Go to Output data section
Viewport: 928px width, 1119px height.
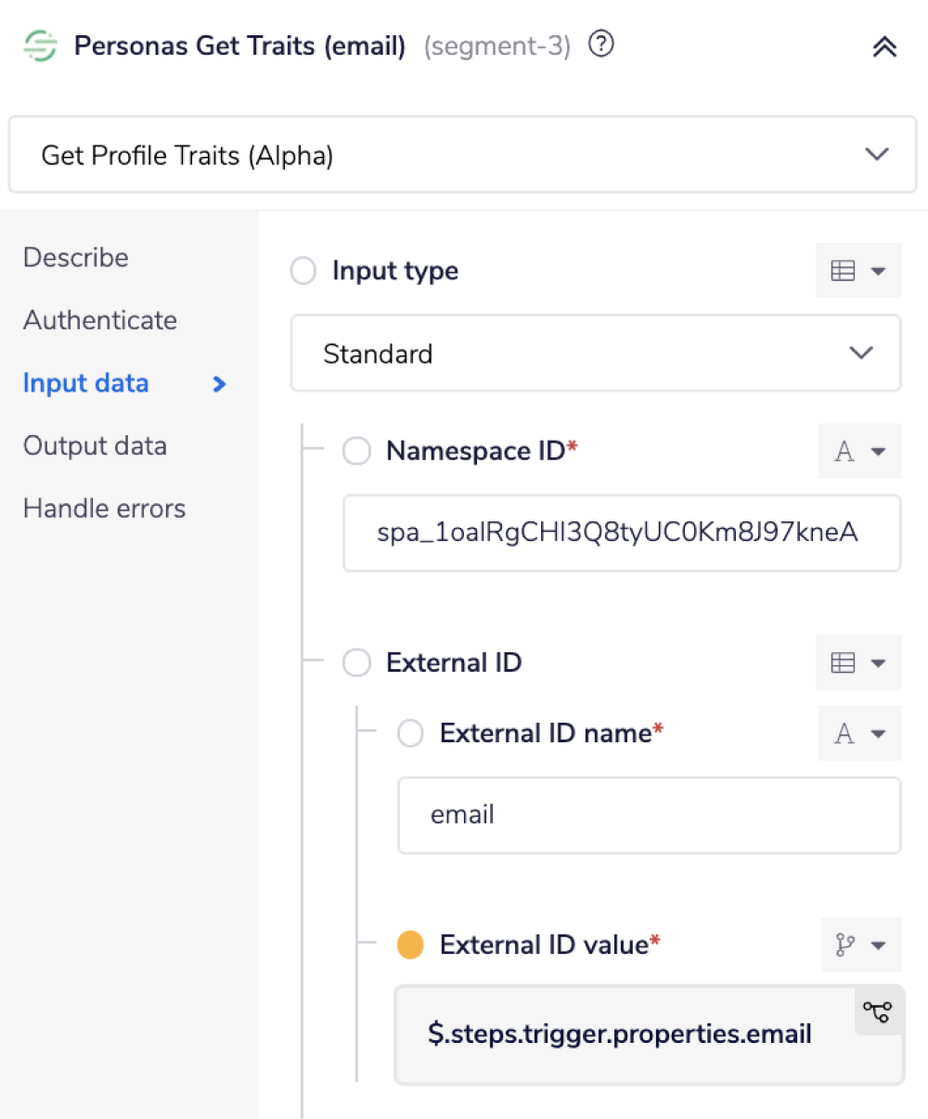coord(95,446)
